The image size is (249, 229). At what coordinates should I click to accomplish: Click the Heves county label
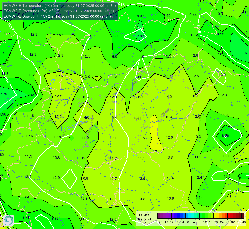click(133, 85)
